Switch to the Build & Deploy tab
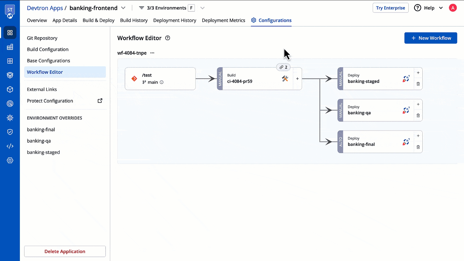This screenshot has width=464, height=261. (x=99, y=20)
